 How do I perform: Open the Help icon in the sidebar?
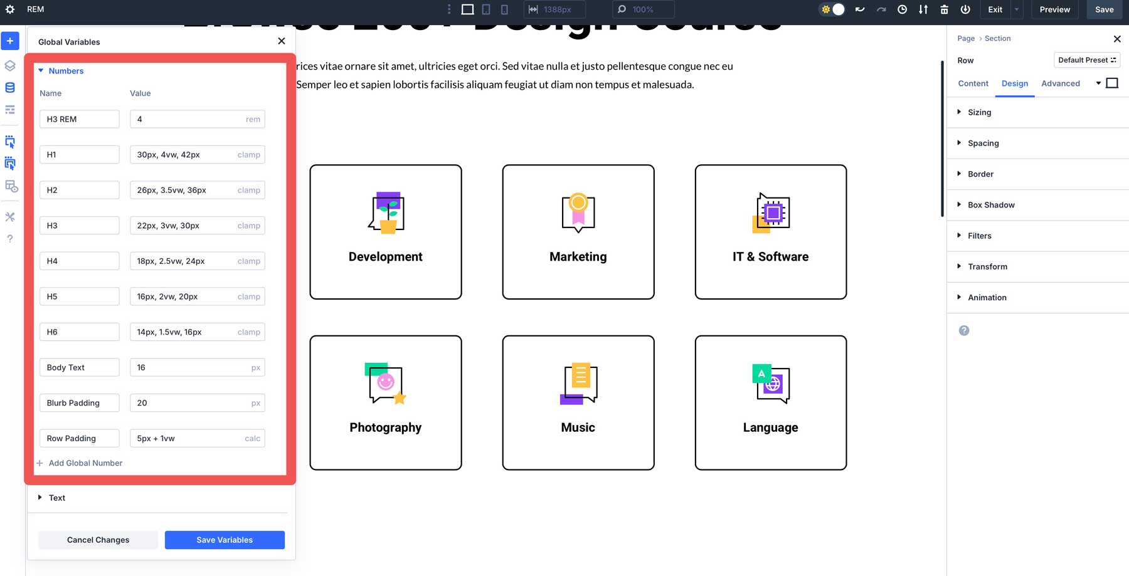[10, 238]
